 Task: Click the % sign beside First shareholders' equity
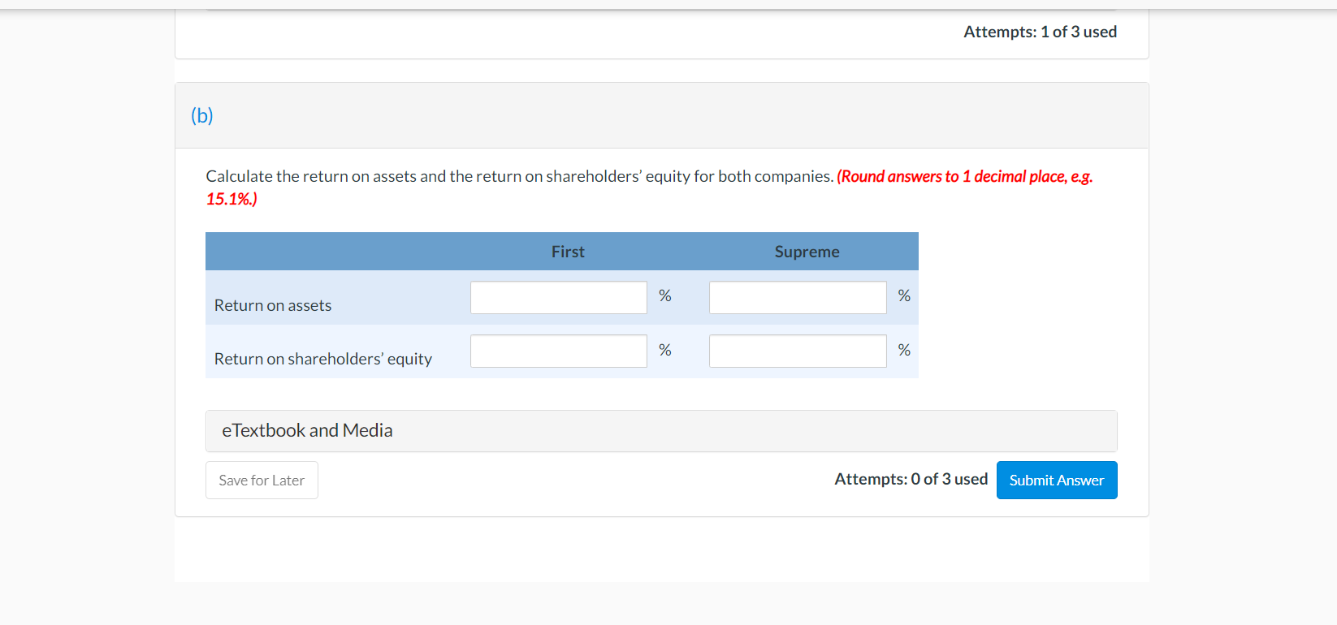[x=664, y=350]
